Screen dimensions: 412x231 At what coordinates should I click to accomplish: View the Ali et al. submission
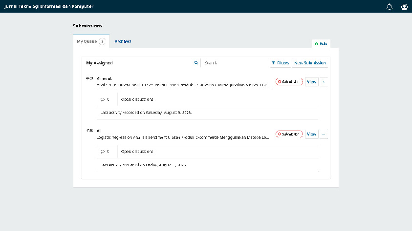tap(311, 82)
